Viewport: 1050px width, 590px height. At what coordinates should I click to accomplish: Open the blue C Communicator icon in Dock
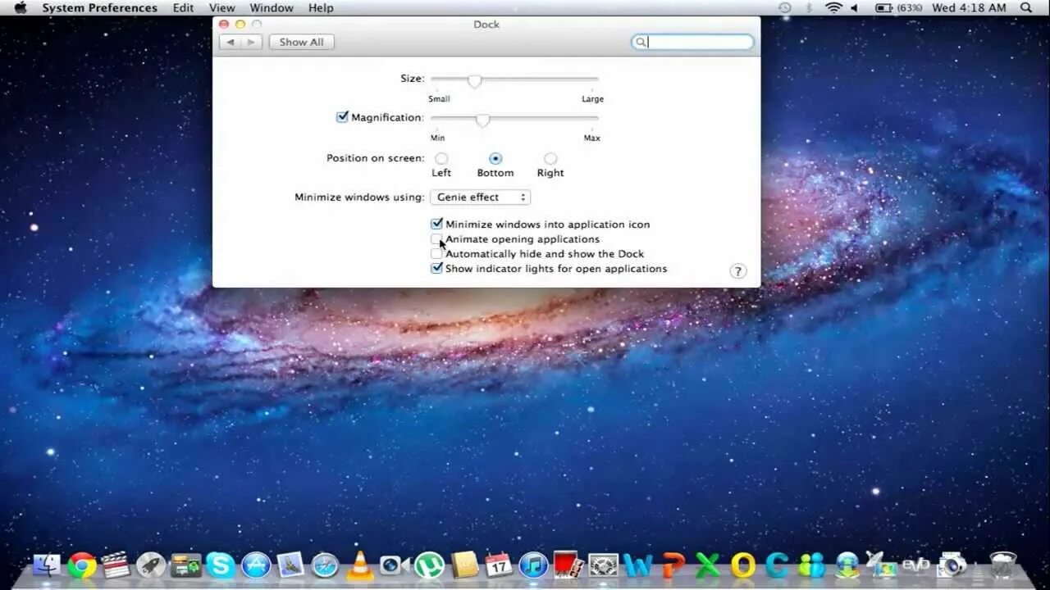click(777, 565)
